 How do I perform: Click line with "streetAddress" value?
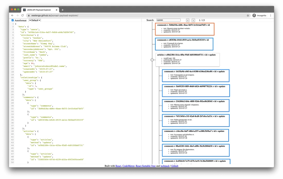pyautogui.click(x=45, y=46)
